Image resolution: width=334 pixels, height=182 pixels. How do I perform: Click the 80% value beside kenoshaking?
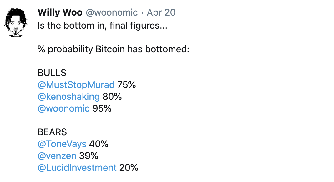click(112, 97)
